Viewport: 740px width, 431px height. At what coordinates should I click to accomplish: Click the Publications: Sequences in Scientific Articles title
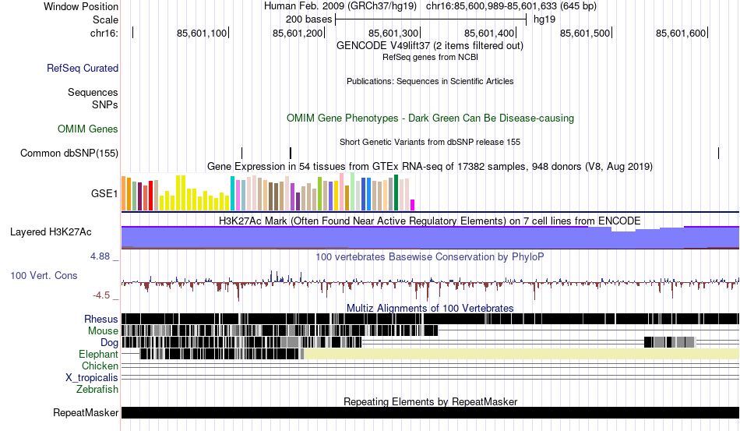coord(430,81)
